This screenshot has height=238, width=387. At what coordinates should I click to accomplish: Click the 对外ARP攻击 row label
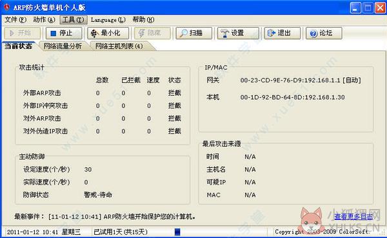coord(42,118)
